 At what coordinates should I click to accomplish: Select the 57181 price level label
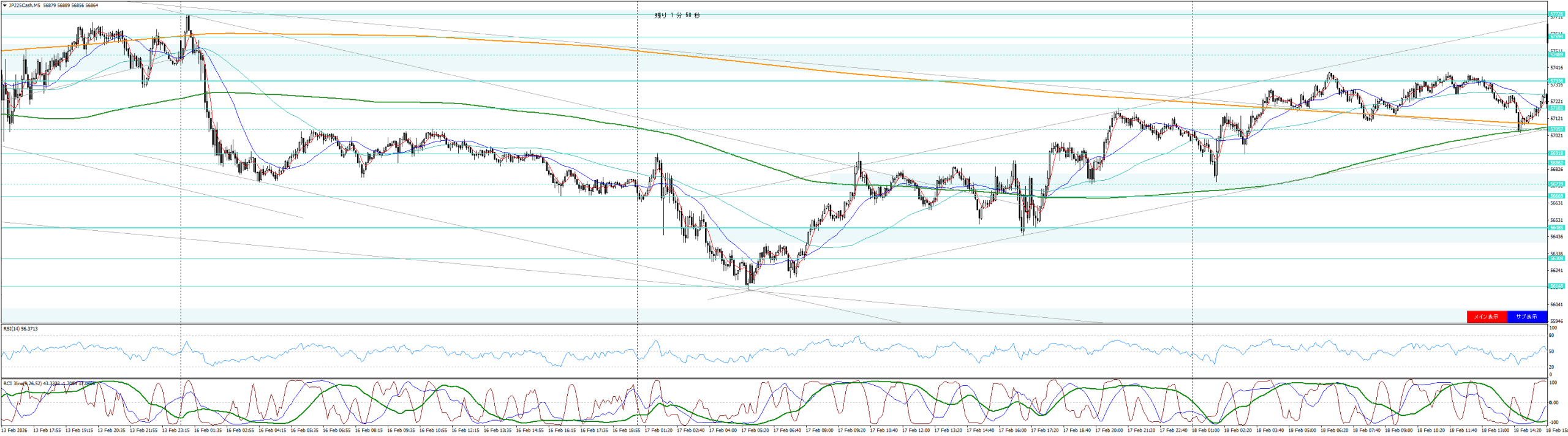click(1556, 108)
